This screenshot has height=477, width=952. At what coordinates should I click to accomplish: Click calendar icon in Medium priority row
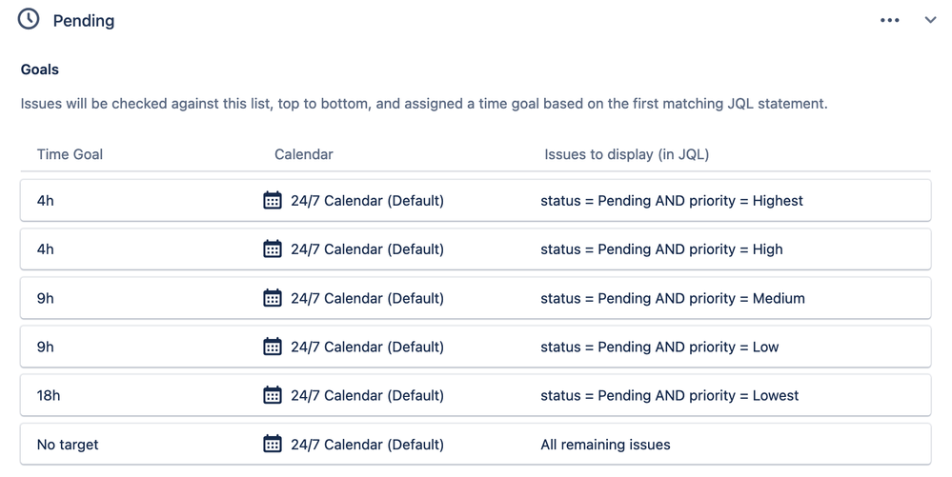coord(272,298)
